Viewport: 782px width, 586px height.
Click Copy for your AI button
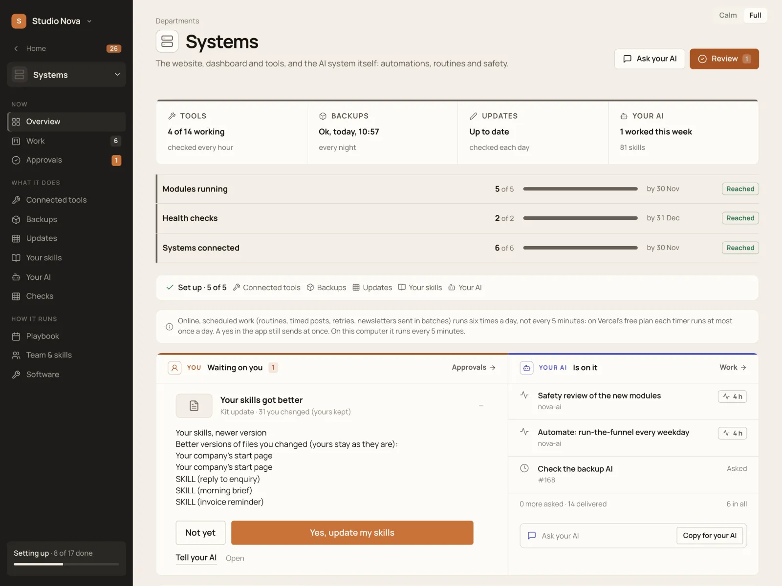(x=710, y=536)
